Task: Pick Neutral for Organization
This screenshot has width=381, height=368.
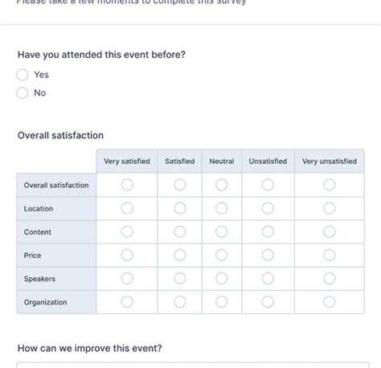Action: point(222,302)
